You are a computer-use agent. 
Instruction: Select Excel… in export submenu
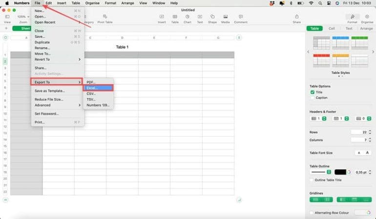click(x=98, y=88)
